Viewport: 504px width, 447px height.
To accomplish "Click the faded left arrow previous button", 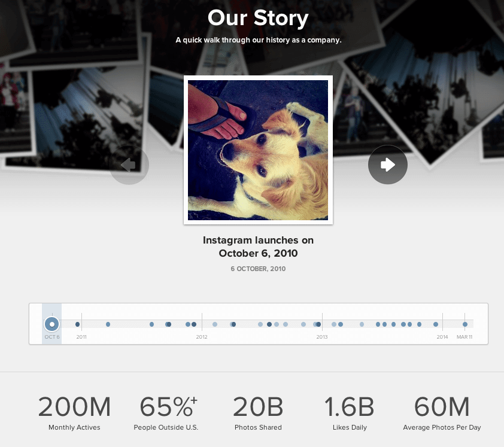I will pos(129,165).
